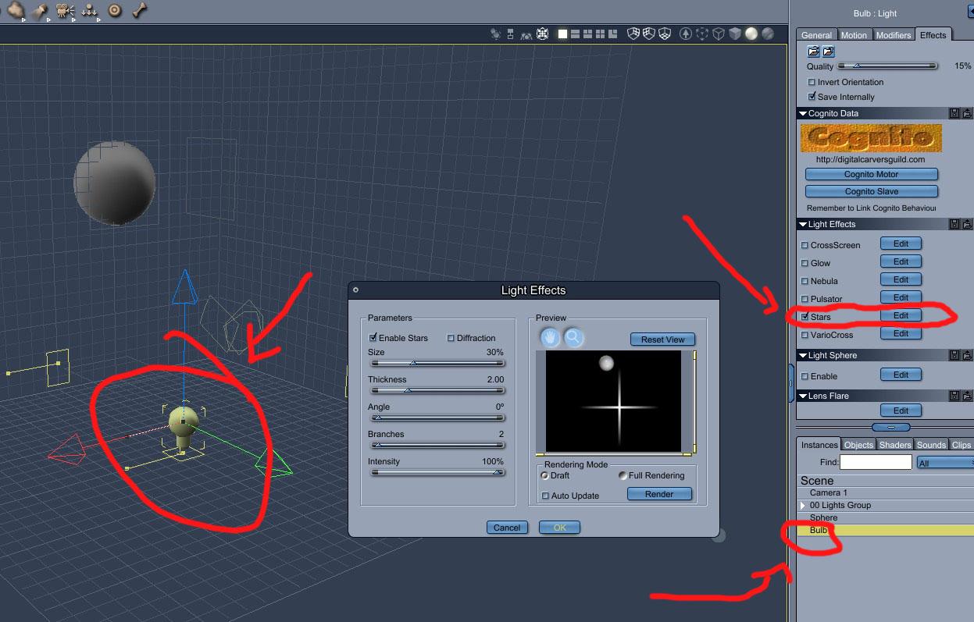
Task: Select the bone tool
Action: click(140, 10)
